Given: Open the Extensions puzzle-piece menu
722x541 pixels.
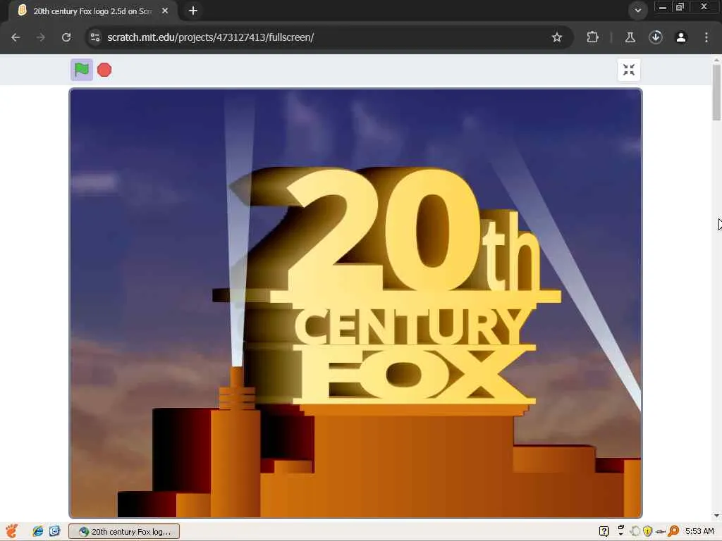Looking at the screenshot, I should pos(592,37).
